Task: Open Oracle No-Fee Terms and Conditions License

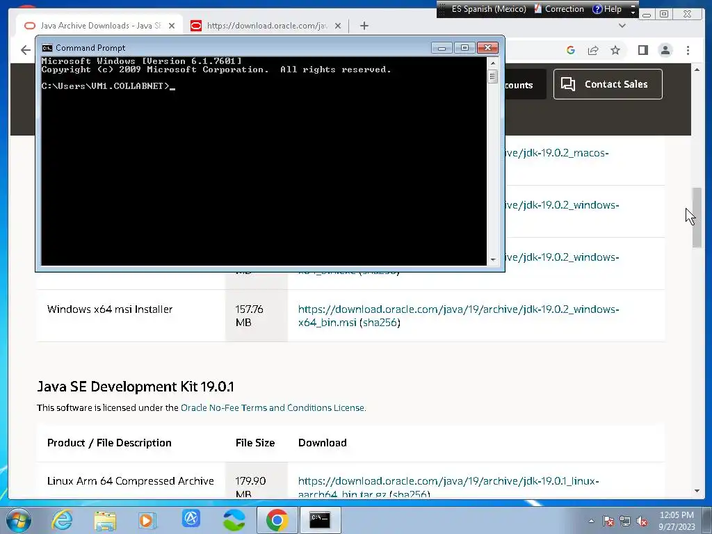Action: (273, 407)
